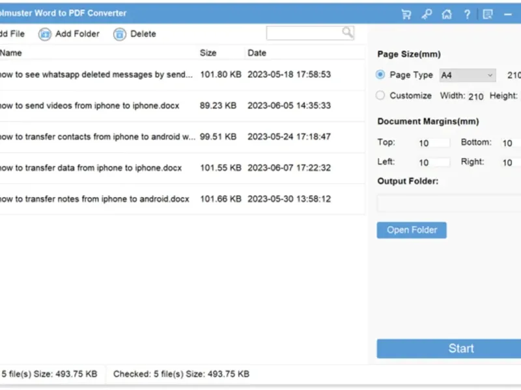
Task: Click the Bottom margin field
Action: click(511, 143)
